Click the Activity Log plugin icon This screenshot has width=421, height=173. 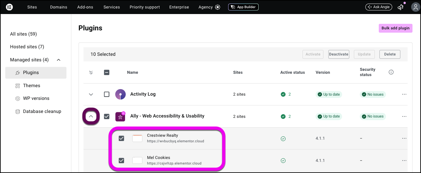coord(120,94)
